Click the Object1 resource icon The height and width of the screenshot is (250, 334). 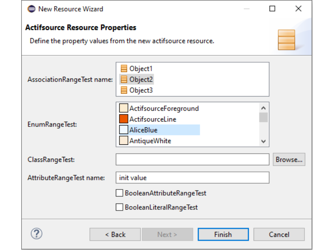(x=124, y=69)
